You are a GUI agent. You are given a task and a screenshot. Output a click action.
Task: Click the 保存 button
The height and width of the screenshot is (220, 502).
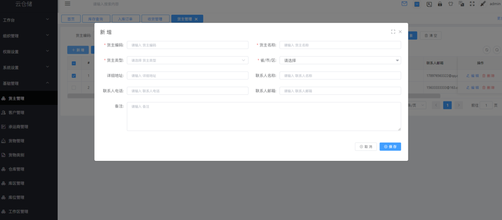[390, 146]
